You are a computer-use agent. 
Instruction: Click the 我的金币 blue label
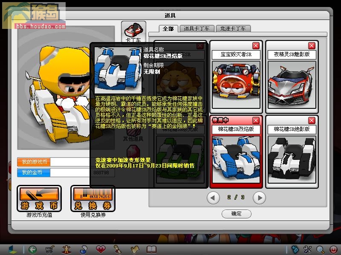point(34,173)
